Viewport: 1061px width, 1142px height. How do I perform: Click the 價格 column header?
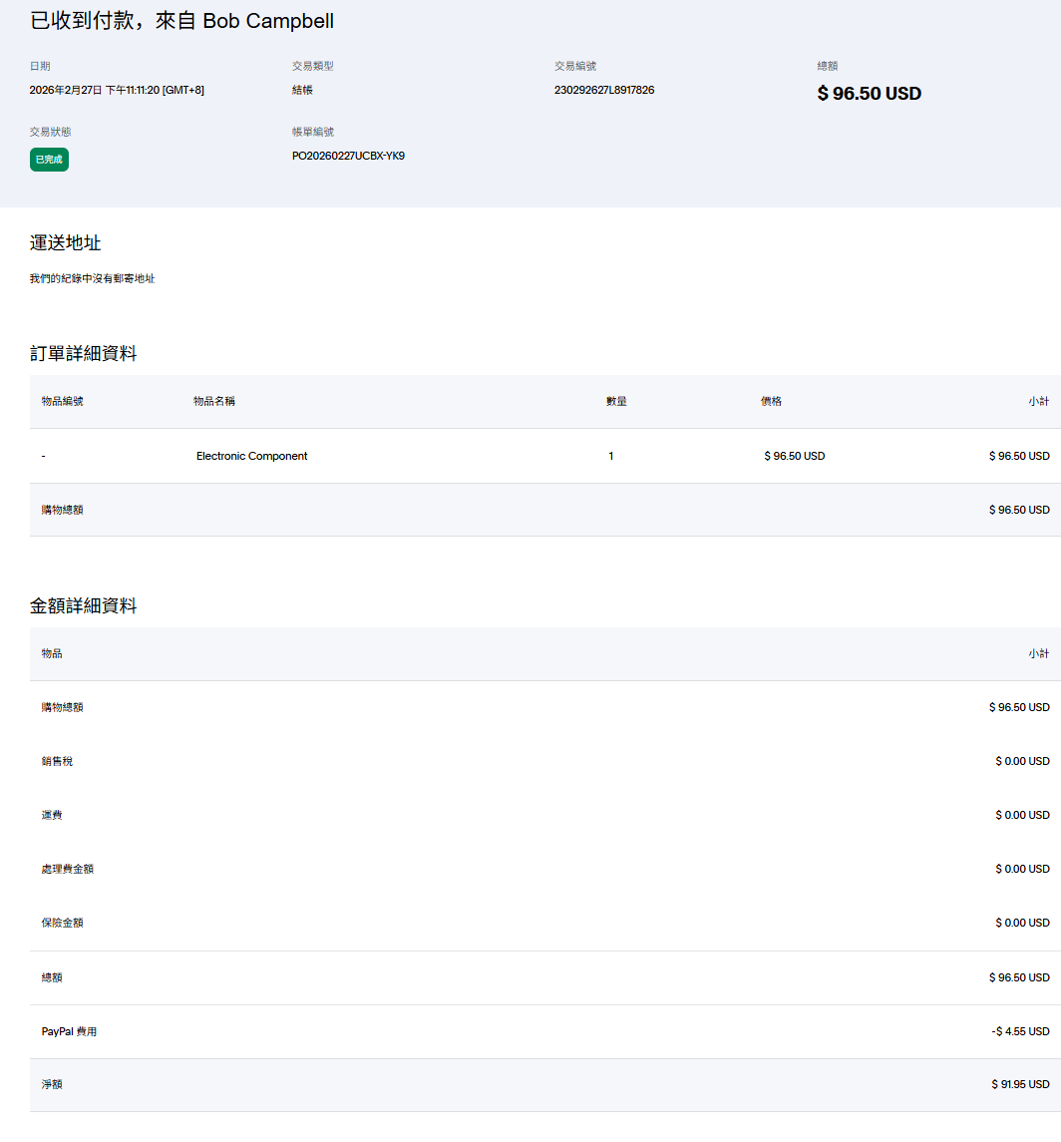click(x=771, y=401)
